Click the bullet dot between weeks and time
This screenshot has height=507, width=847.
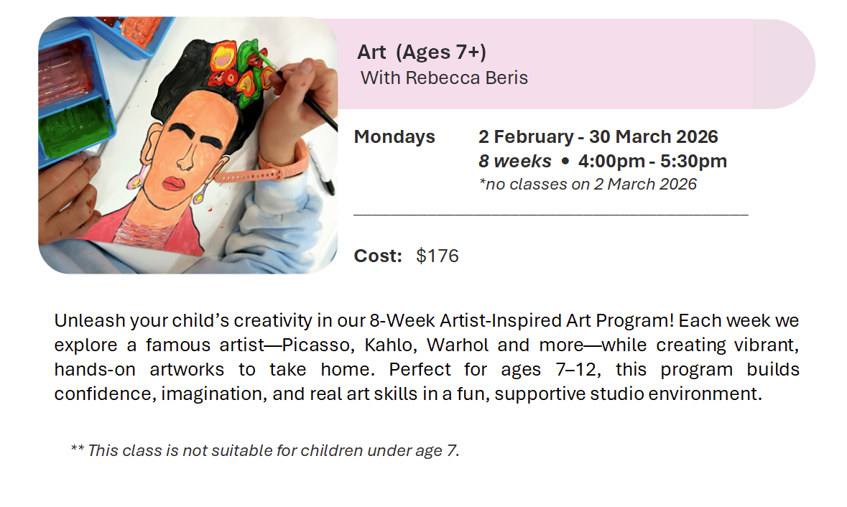pyautogui.click(x=565, y=162)
